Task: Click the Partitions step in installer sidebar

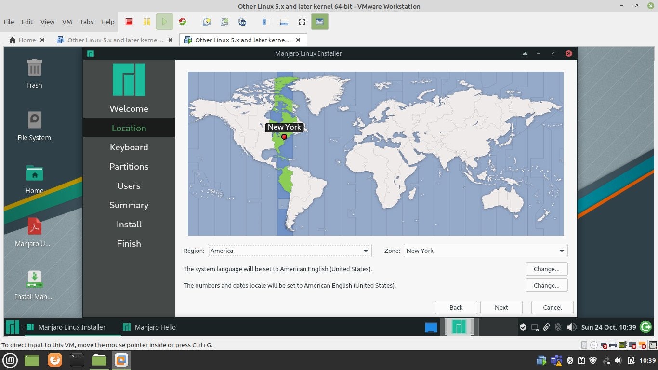Action: pos(129,166)
